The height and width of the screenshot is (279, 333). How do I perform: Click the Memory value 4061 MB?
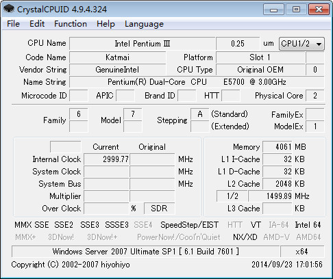click(277, 147)
